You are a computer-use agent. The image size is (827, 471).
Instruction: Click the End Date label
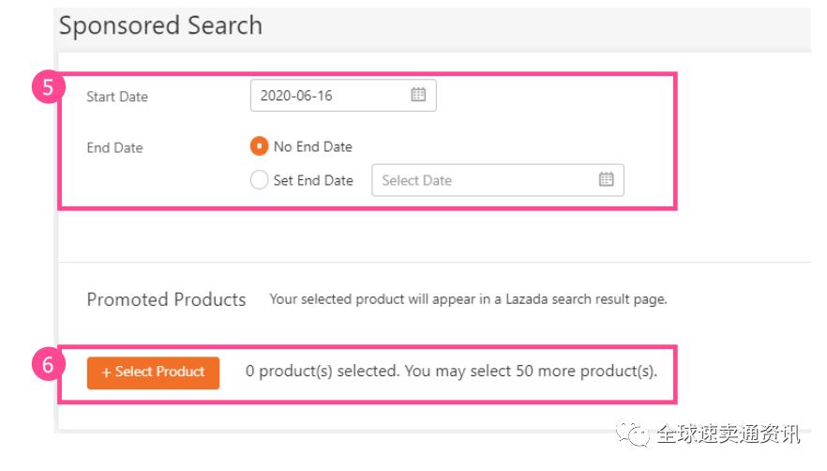(114, 148)
